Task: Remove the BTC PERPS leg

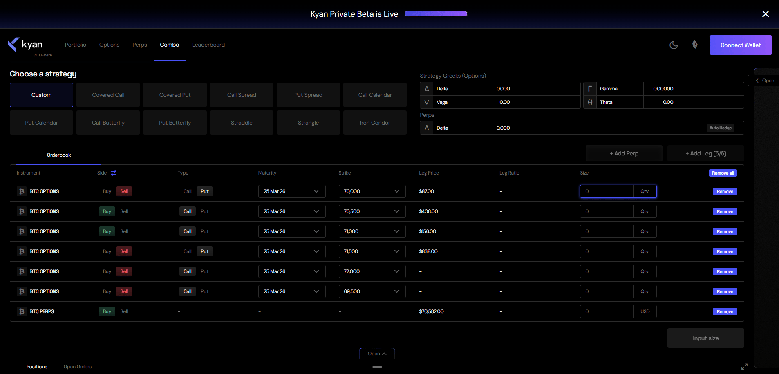Action: 725,311
